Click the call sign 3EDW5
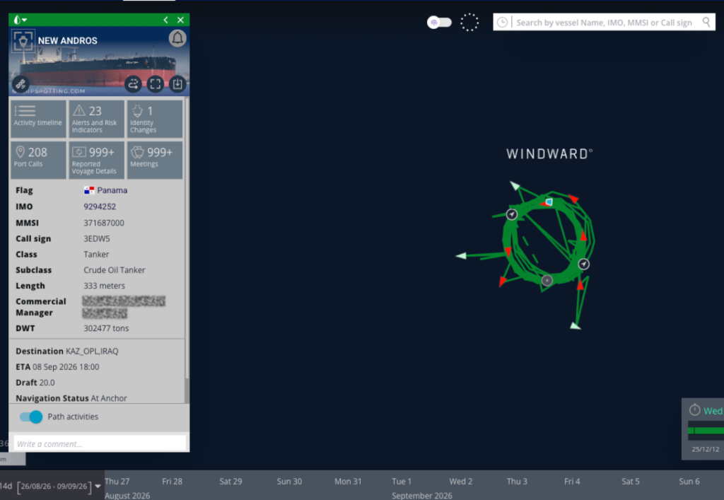This screenshot has width=724, height=500. click(96, 239)
